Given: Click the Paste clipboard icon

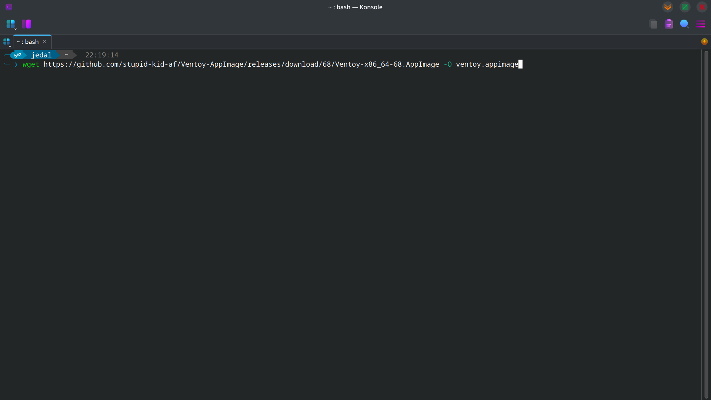Looking at the screenshot, I should click(x=669, y=24).
